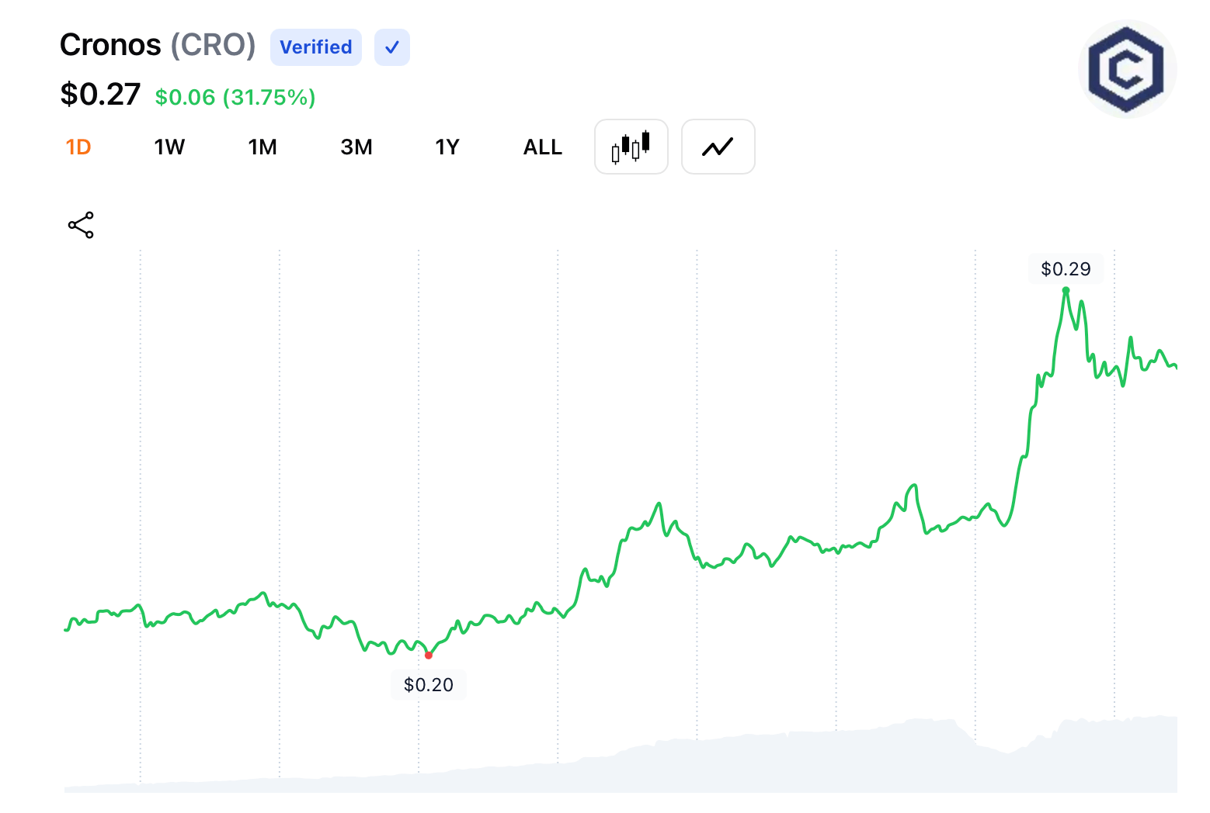Switch chart to 1M range
Viewport: 1210px width, 813px height.
263,147
